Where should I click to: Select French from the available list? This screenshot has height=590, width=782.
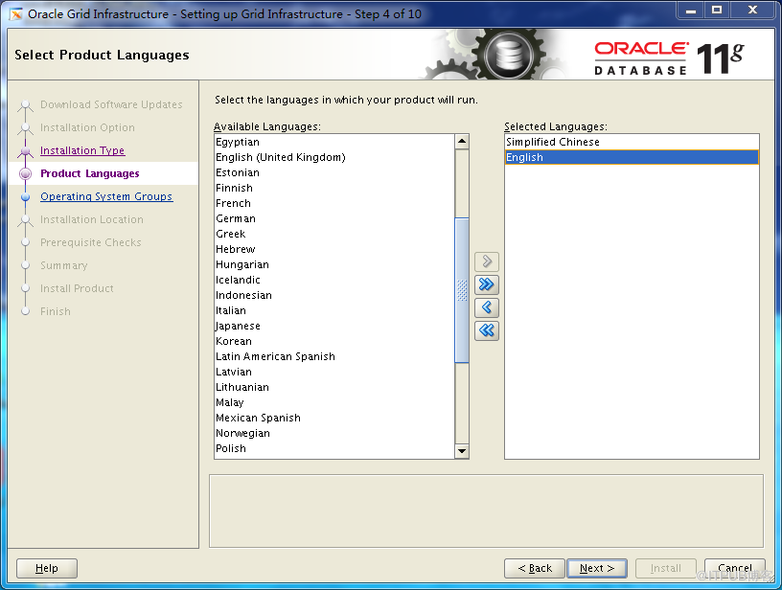point(233,203)
